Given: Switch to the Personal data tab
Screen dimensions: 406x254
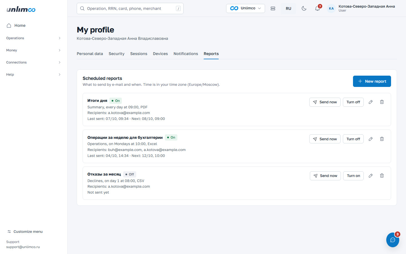Looking at the screenshot, I should point(90,54).
